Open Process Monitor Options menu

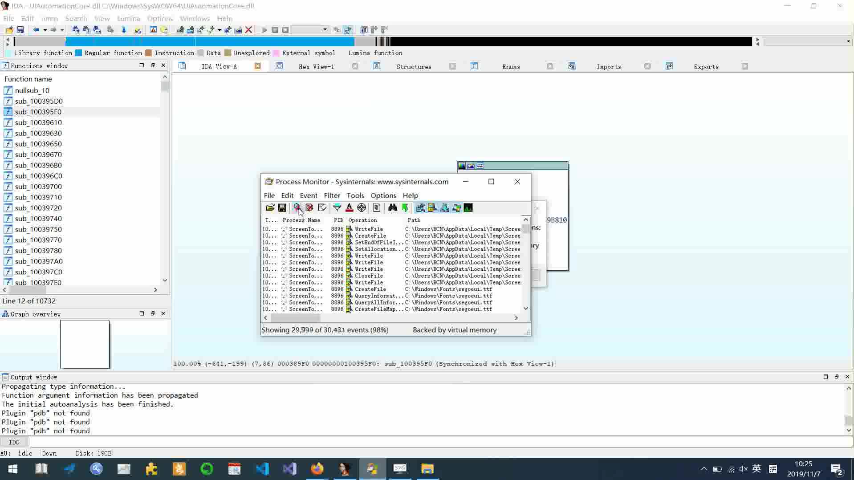pyautogui.click(x=383, y=195)
